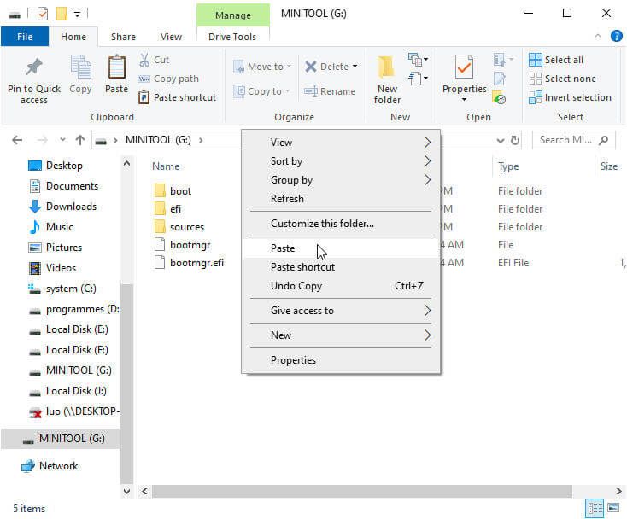The image size is (627, 519).
Task: Go up one folder level with Up arrow
Action: pyautogui.click(x=80, y=140)
